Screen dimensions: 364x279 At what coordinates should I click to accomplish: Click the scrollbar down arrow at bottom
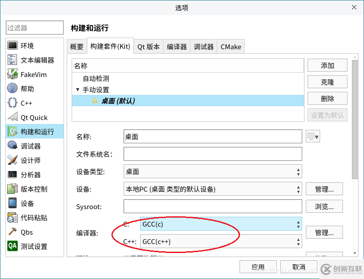tap(355, 253)
